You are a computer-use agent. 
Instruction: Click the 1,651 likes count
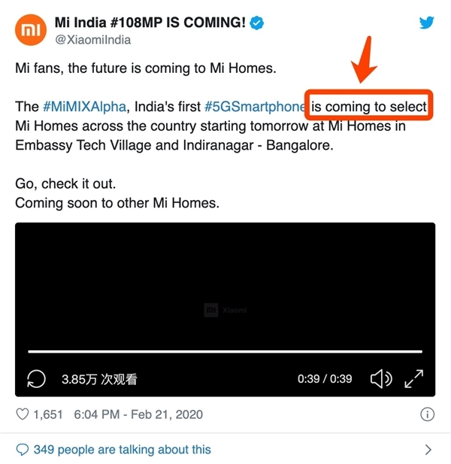point(48,414)
